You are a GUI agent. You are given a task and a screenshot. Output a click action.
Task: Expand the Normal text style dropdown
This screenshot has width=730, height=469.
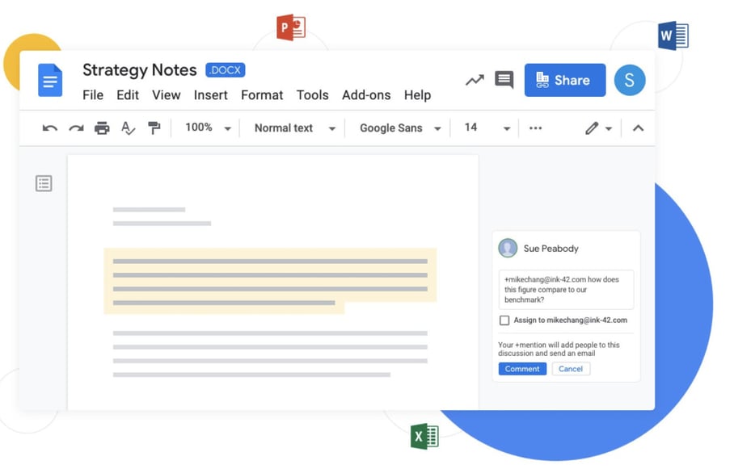click(x=294, y=128)
